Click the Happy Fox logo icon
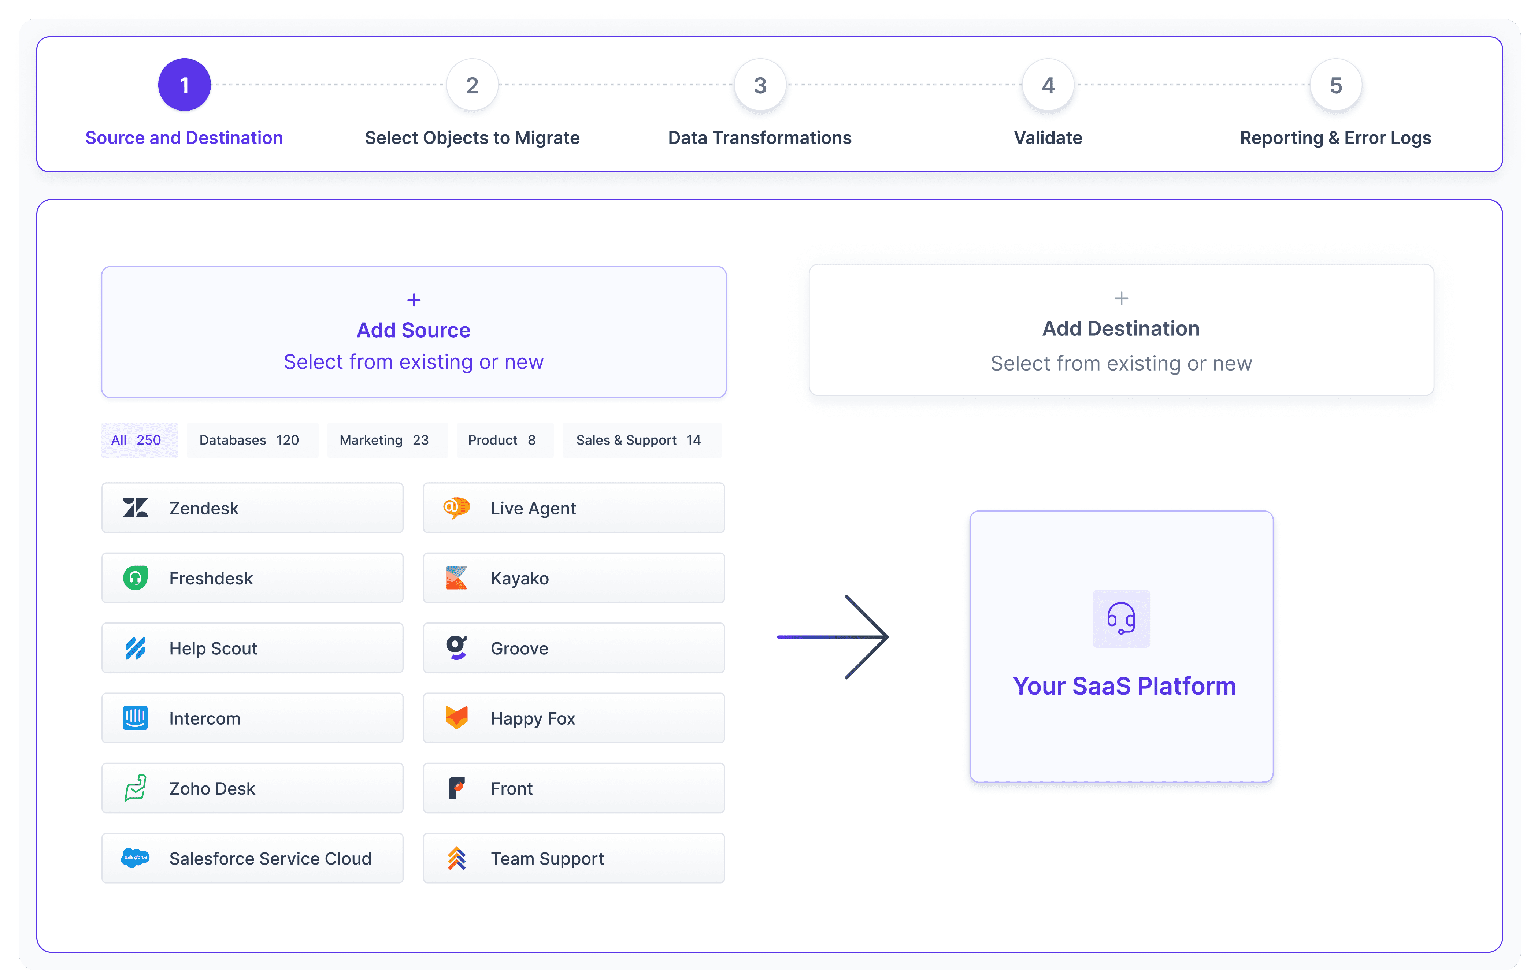This screenshot has height=970, width=1538. pyautogui.click(x=457, y=718)
